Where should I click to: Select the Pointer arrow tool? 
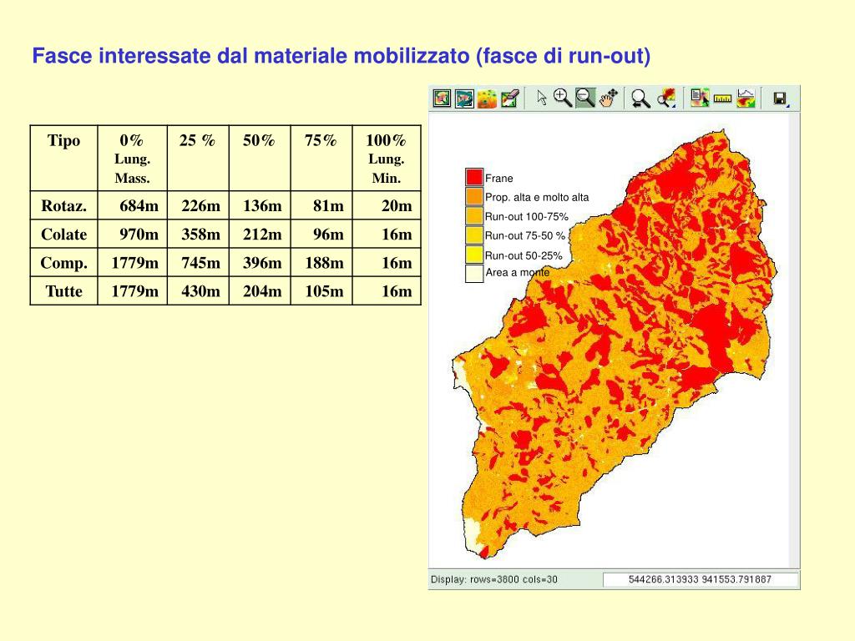coord(541,98)
